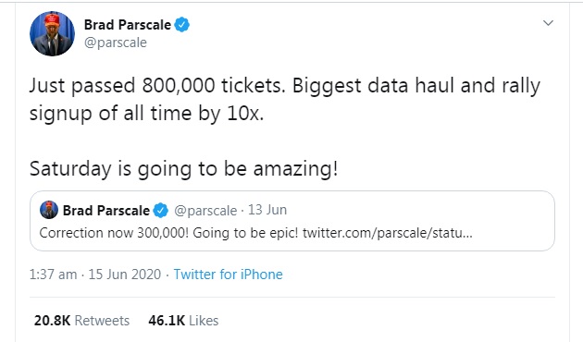Open the twitter.com/parscale/statu… link
Image resolution: width=583 pixels, height=342 pixels.
(x=388, y=233)
